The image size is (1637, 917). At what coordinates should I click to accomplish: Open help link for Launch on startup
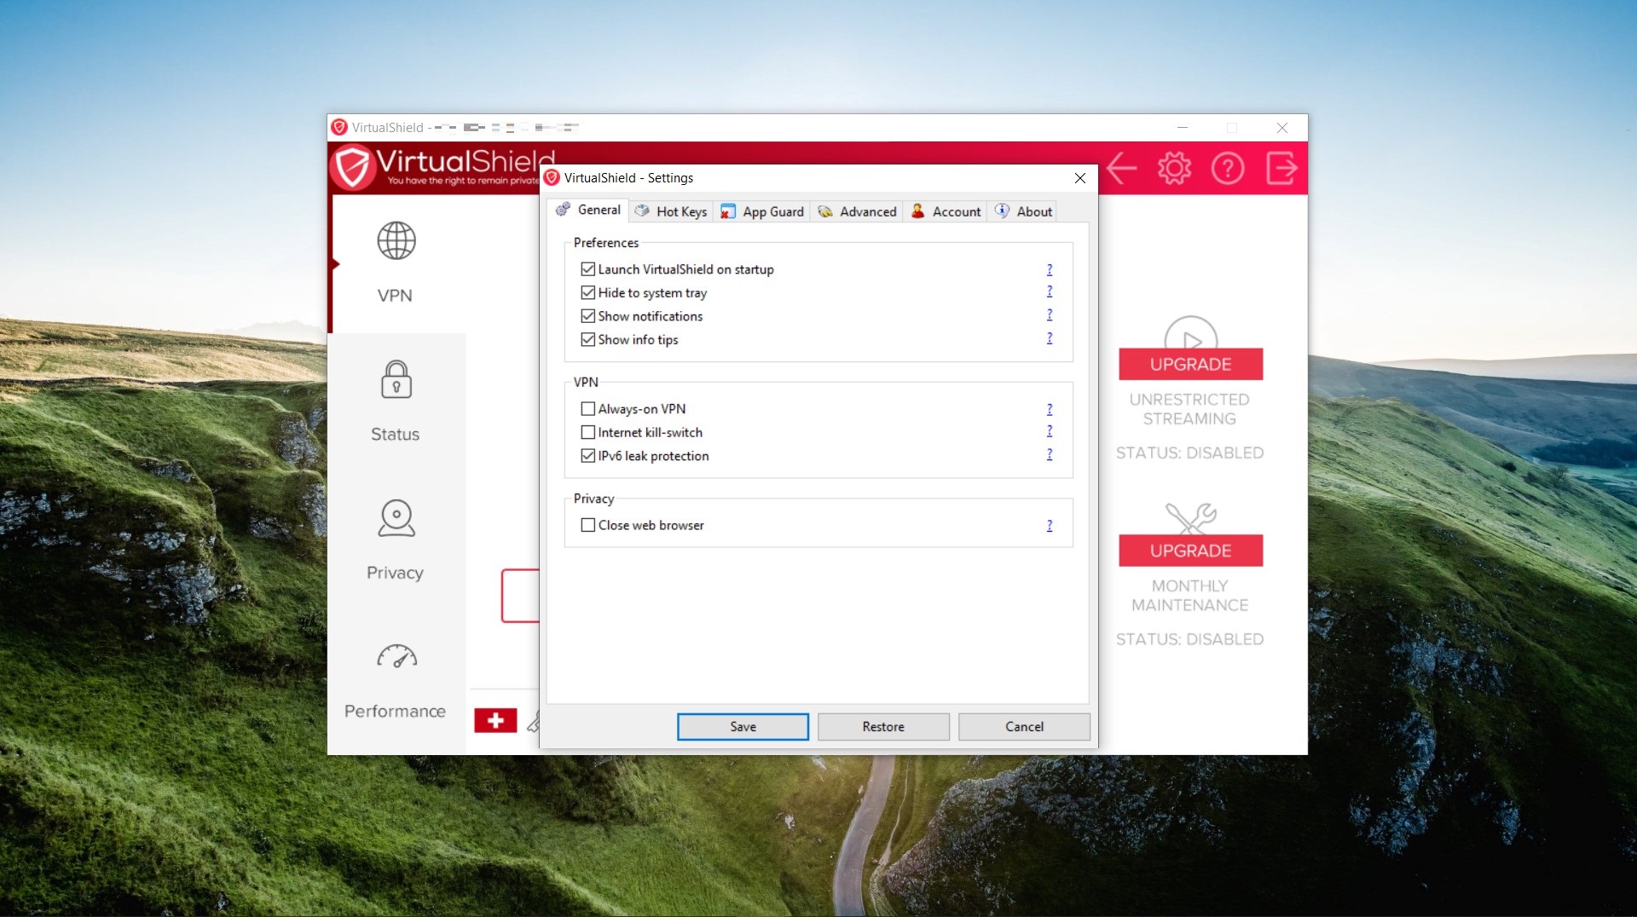1050,269
